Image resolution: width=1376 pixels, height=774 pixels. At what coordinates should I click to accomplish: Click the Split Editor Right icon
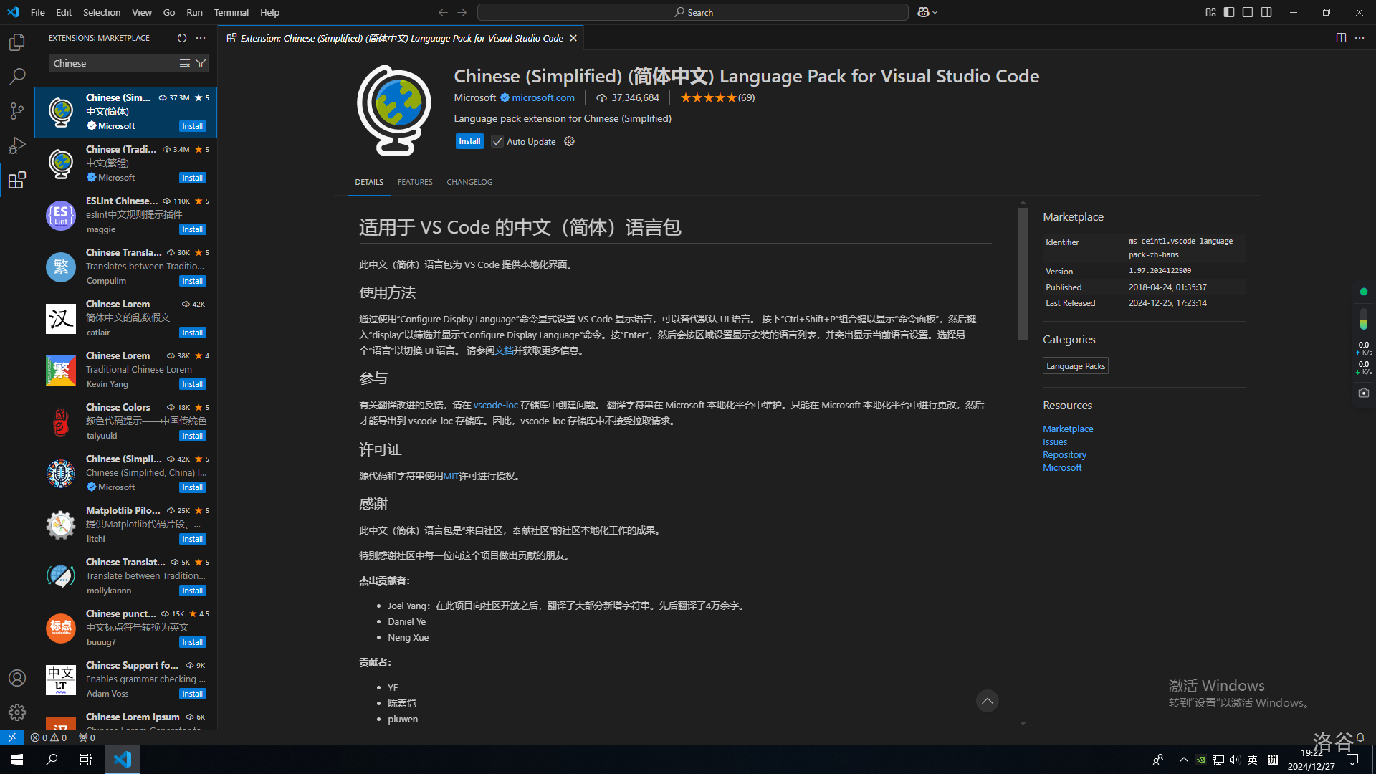tap(1341, 38)
